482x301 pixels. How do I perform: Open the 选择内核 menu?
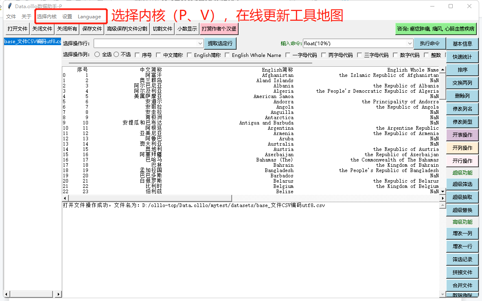tap(47, 17)
